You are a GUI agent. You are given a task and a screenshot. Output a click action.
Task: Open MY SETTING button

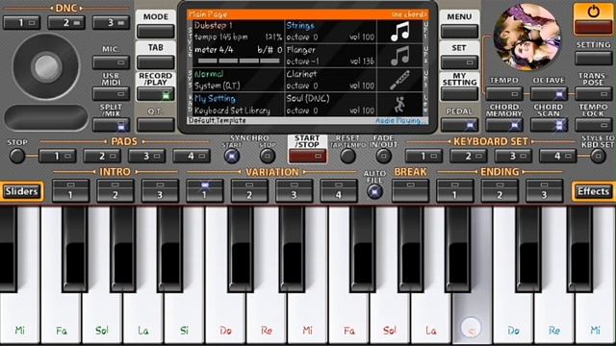tap(459, 94)
